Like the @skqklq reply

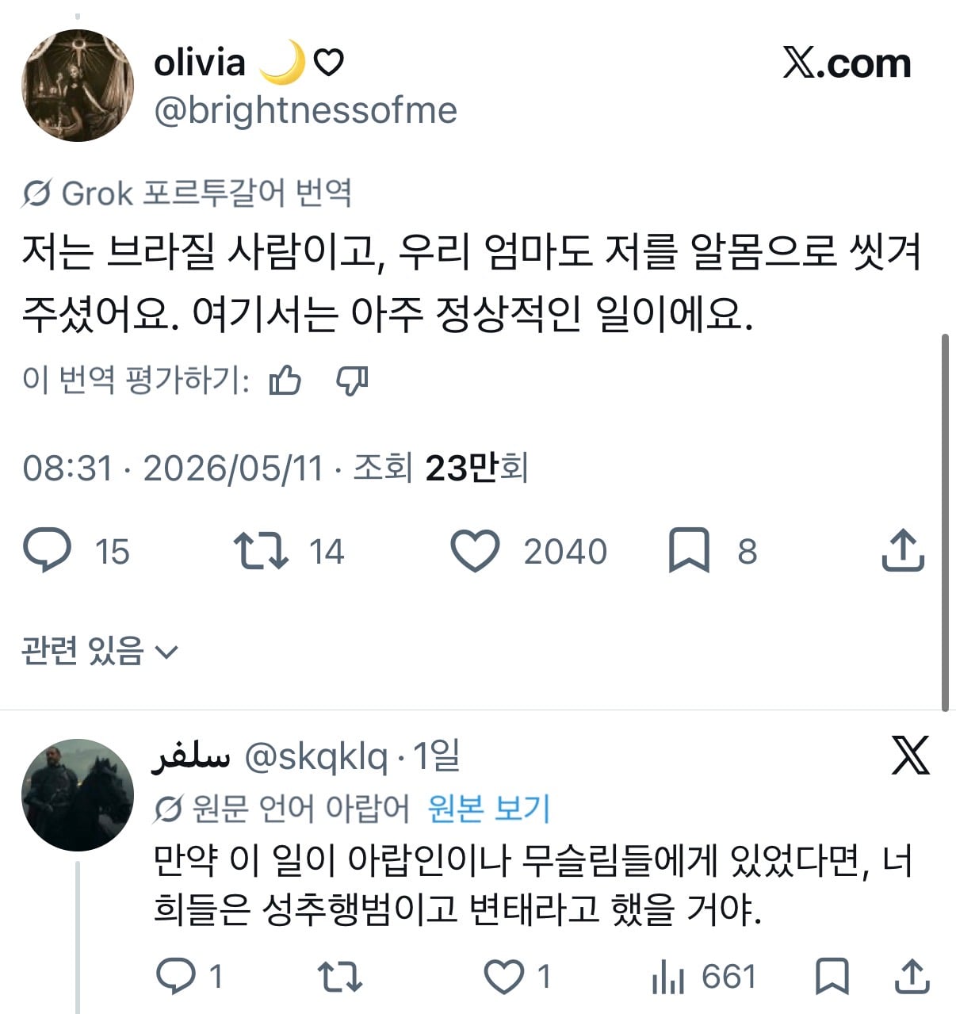(x=504, y=977)
